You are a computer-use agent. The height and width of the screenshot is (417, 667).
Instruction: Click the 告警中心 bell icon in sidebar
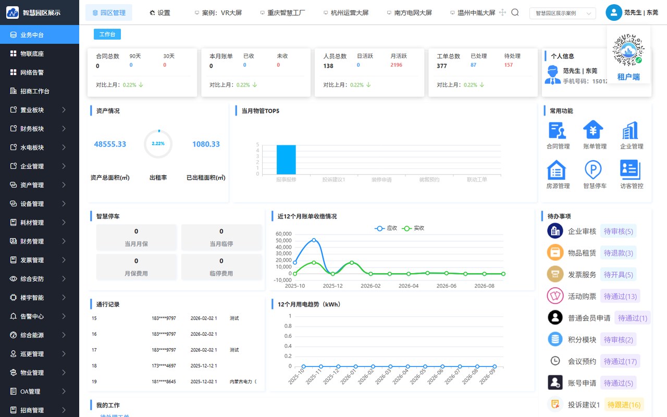14,316
